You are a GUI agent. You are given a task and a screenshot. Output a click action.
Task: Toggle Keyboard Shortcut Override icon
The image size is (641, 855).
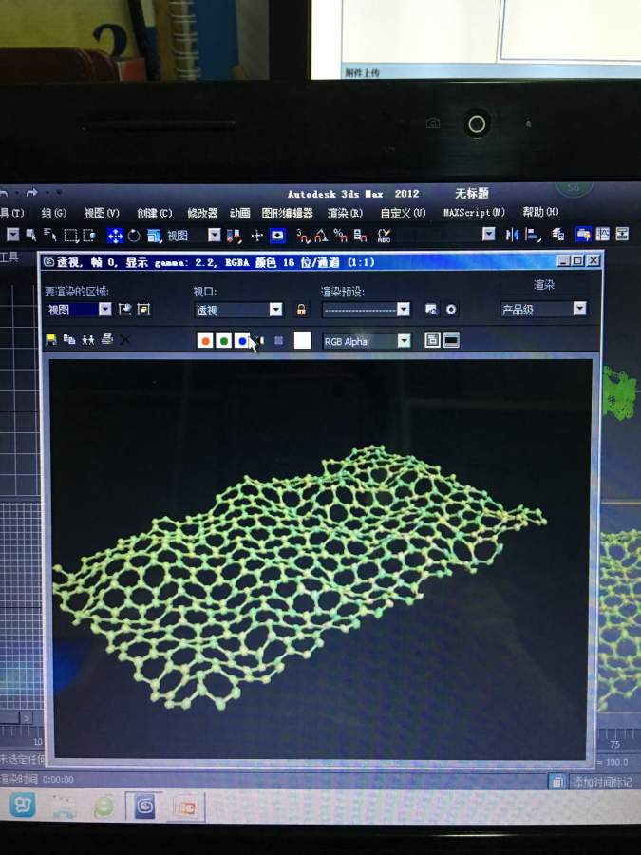277,236
